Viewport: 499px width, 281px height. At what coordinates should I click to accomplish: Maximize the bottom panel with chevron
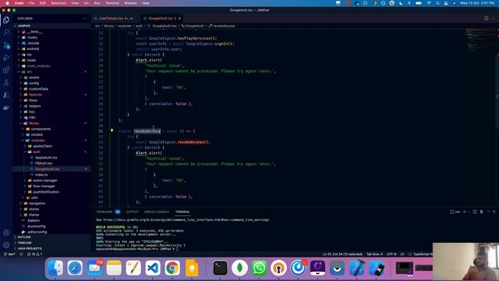(x=488, y=212)
